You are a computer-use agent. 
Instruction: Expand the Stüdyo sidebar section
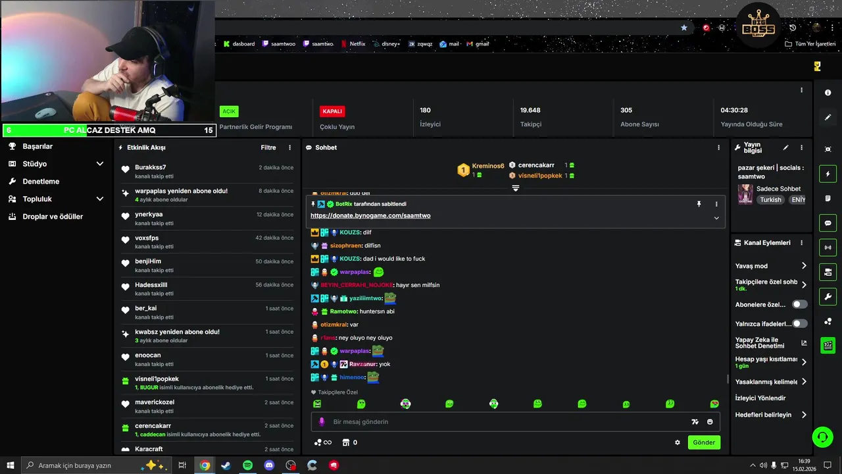click(x=100, y=164)
